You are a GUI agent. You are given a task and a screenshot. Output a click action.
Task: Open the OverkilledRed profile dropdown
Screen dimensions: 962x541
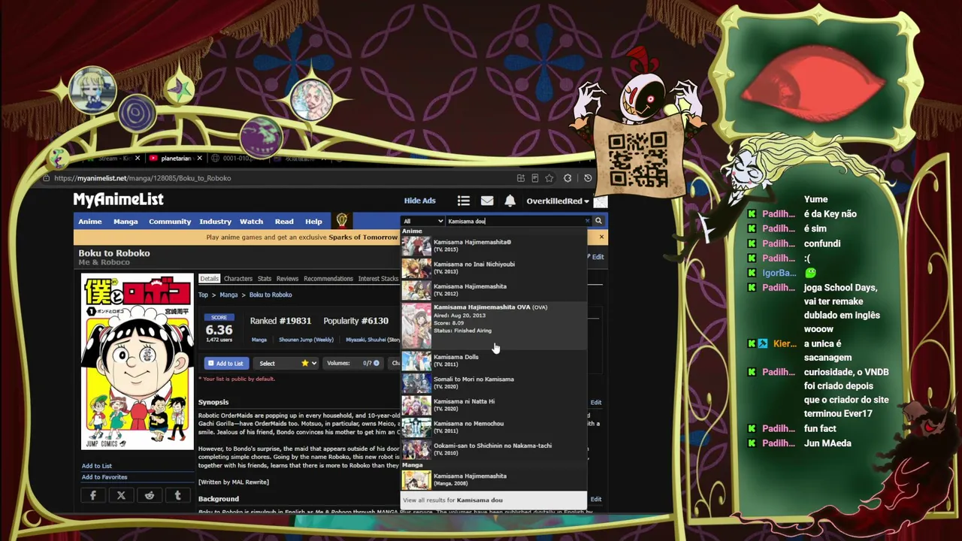[x=558, y=201]
